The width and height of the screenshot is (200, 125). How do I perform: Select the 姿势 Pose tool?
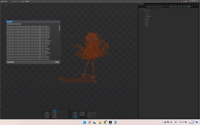tap(47, 113)
